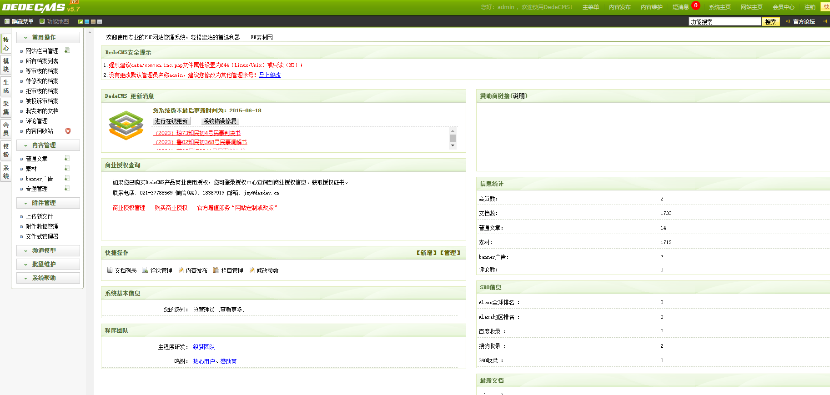Viewport: 830px width, 395px height.
Task: Click the add icon next to 普通文章
Action: click(x=67, y=158)
